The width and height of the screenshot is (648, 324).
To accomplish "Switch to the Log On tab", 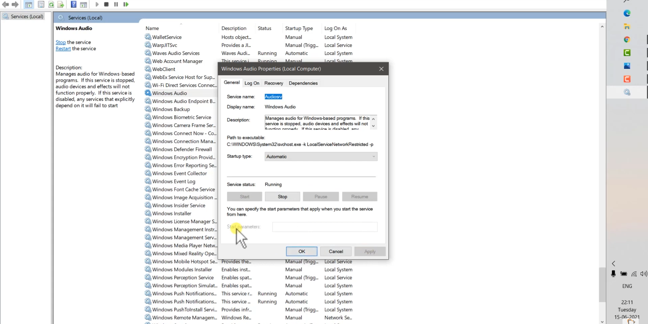I will [x=252, y=83].
